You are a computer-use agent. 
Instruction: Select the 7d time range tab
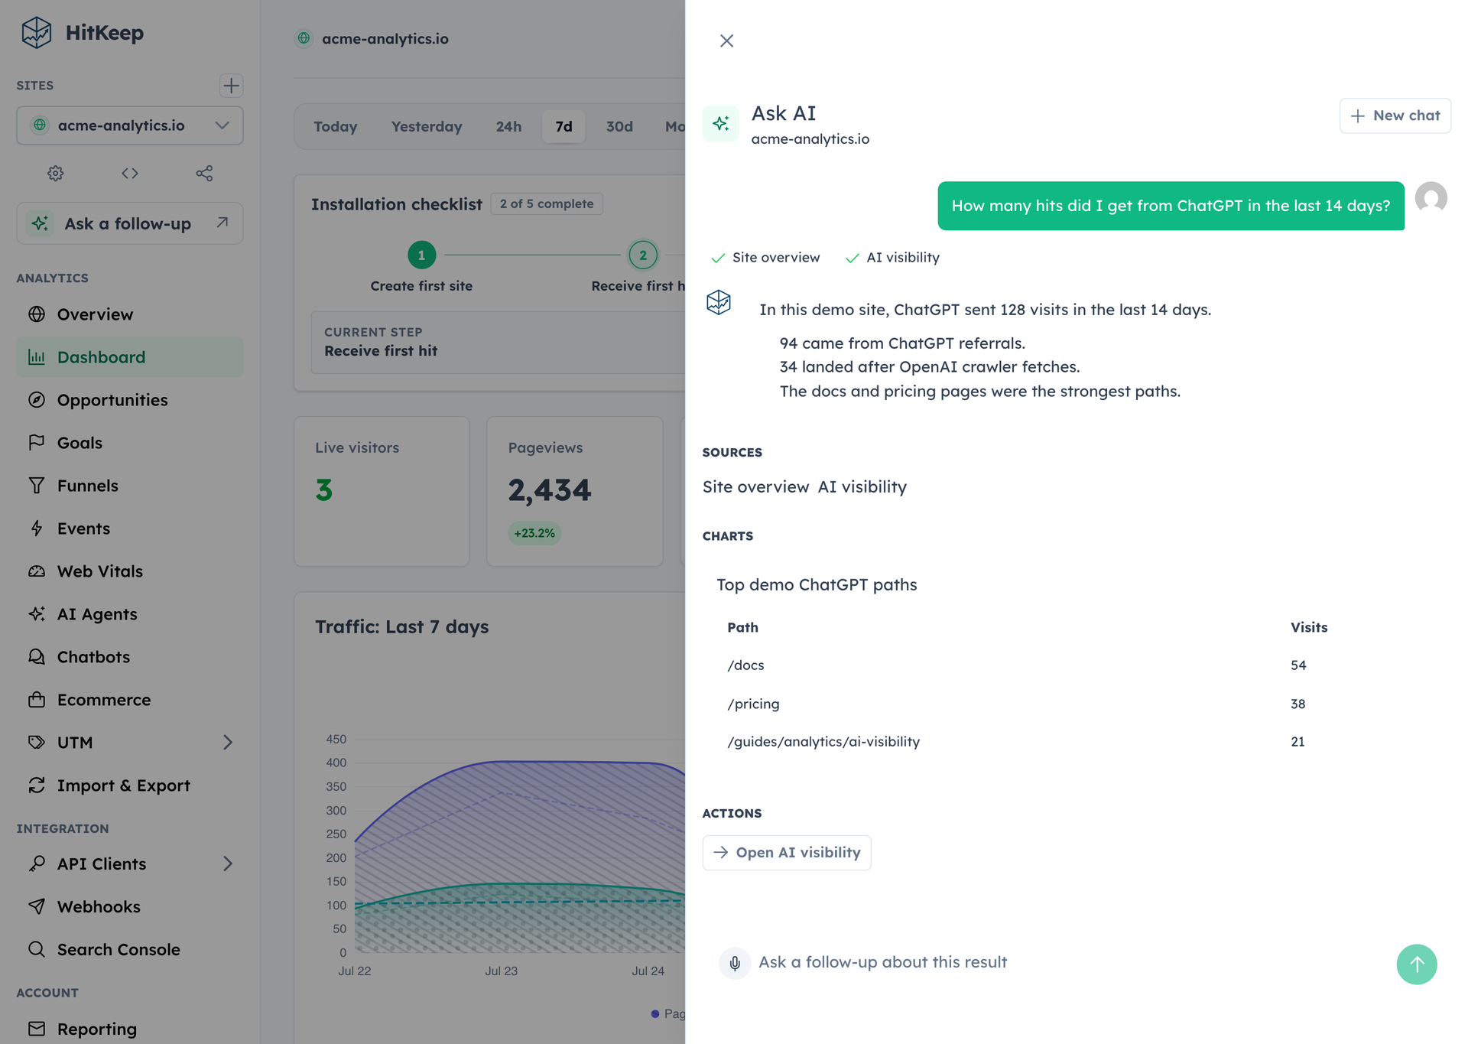564,127
